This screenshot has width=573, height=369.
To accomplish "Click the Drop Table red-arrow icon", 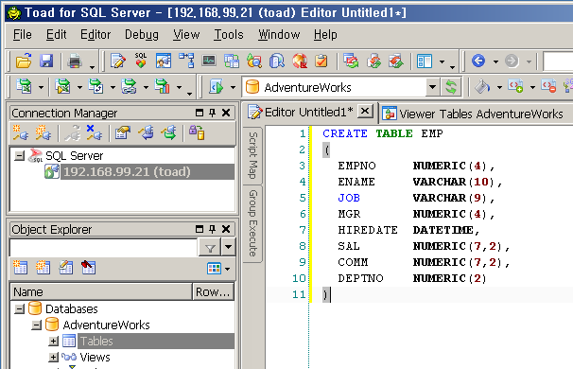I will (89, 268).
